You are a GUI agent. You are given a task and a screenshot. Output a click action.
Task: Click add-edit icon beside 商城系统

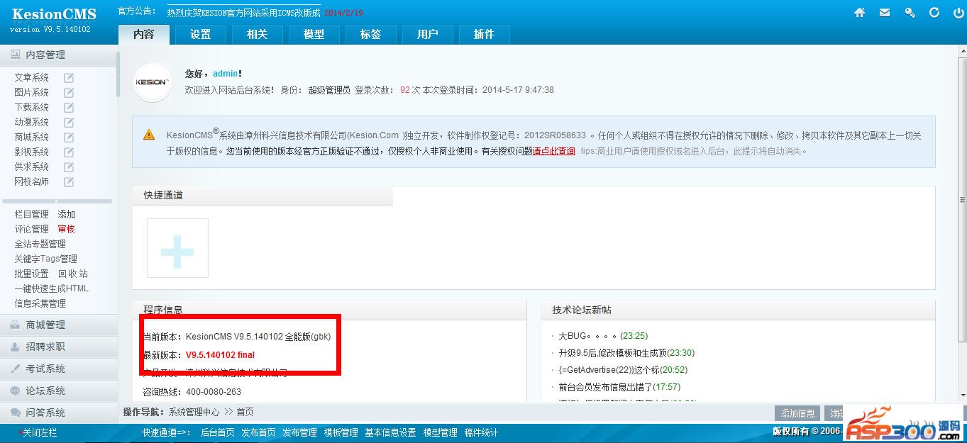[x=69, y=137]
